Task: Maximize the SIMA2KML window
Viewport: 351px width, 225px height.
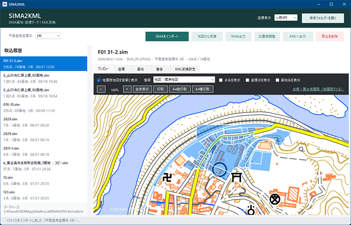Action: pyautogui.click(x=331, y=4)
